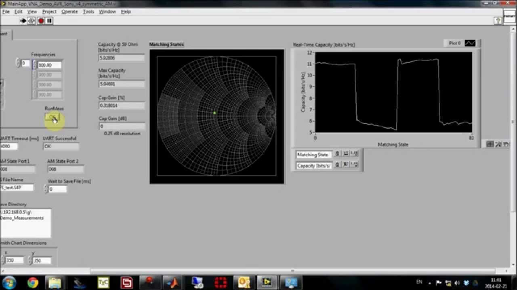Click the red Abort Execution button
Viewport: 517px width, 290px height.
click(41, 21)
